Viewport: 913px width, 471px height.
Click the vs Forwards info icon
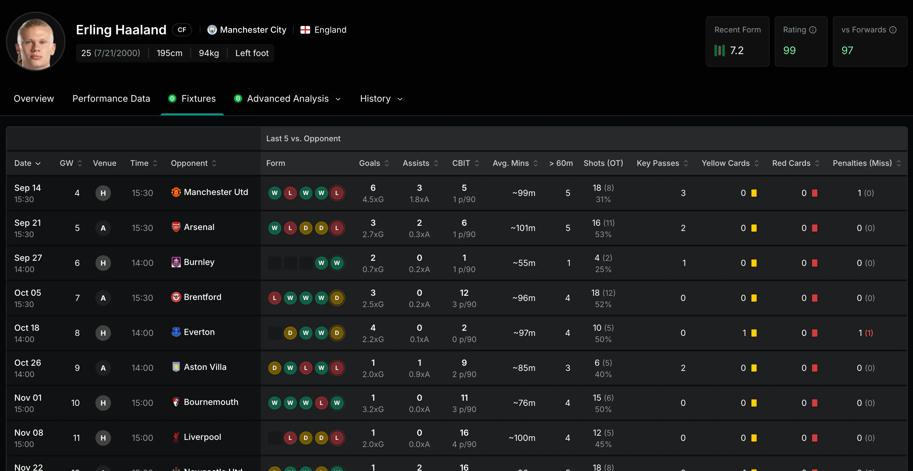tap(893, 30)
